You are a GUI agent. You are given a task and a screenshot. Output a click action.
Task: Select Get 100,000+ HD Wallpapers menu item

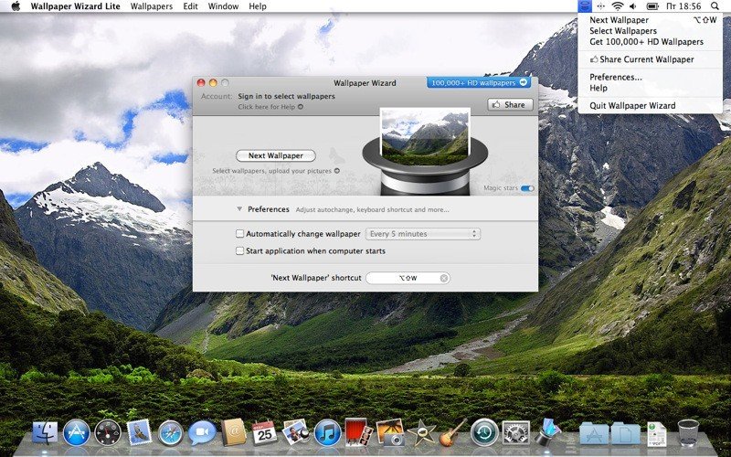(x=650, y=41)
